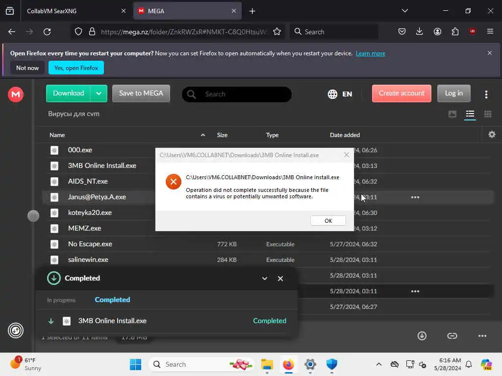Viewport: 502px width, 376px height.
Task: Click the Log in button
Action: 453,94
